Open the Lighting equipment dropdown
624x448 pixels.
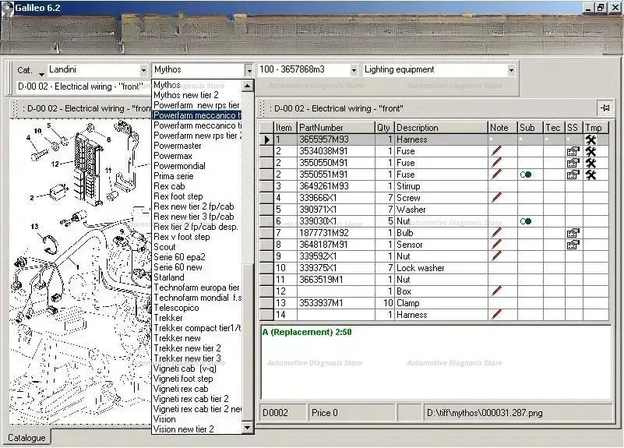click(x=511, y=70)
